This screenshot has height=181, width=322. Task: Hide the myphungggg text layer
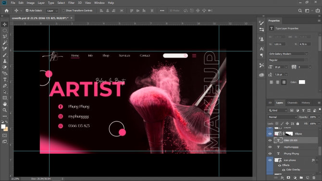(x=270, y=147)
